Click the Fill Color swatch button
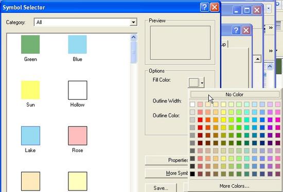The height and width of the screenshot is (192, 283). (193, 82)
